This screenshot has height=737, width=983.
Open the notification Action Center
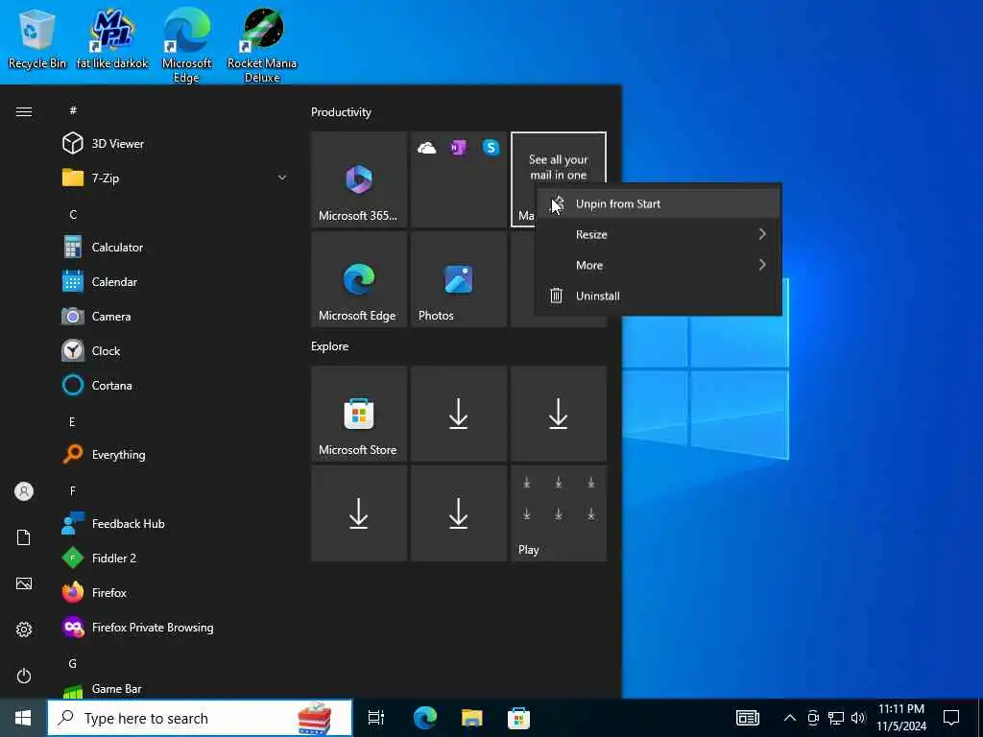click(951, 718)
